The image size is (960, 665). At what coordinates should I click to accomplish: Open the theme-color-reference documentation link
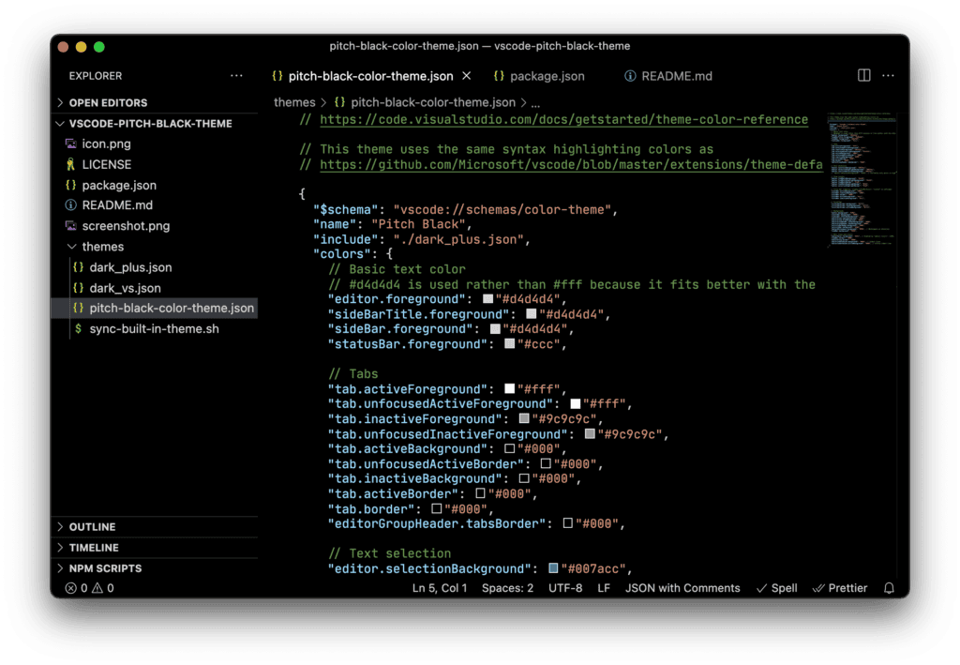[x=563, y=119]
